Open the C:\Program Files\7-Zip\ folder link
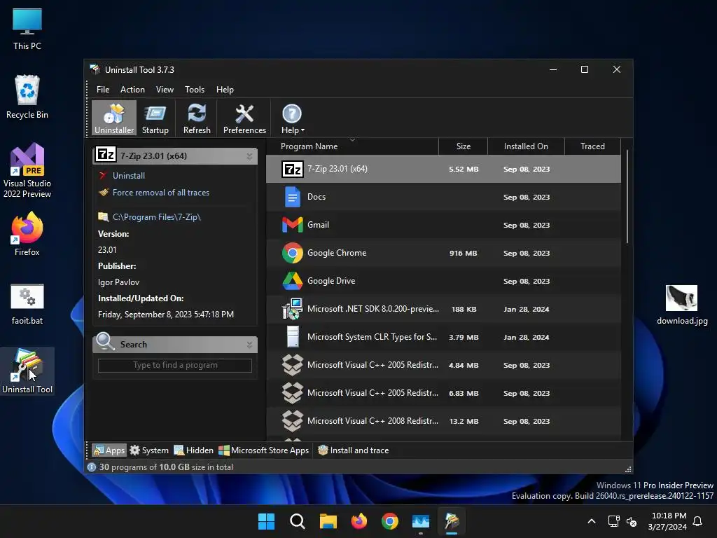 point(156,217)
